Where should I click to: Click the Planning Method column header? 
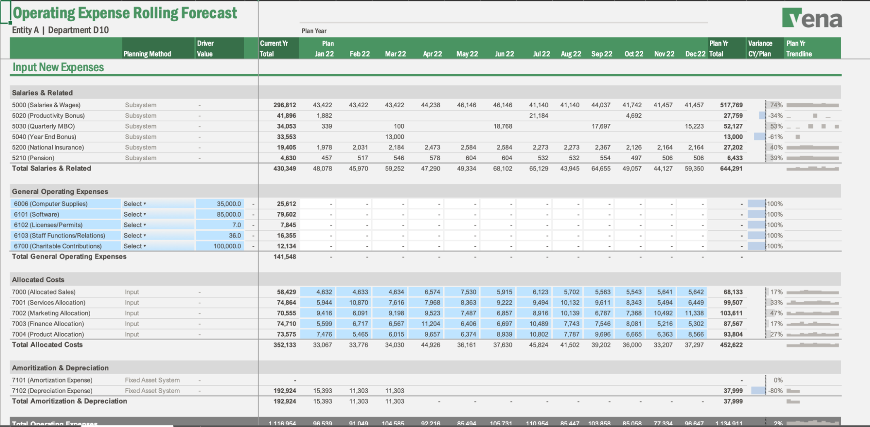pos(147,54)
